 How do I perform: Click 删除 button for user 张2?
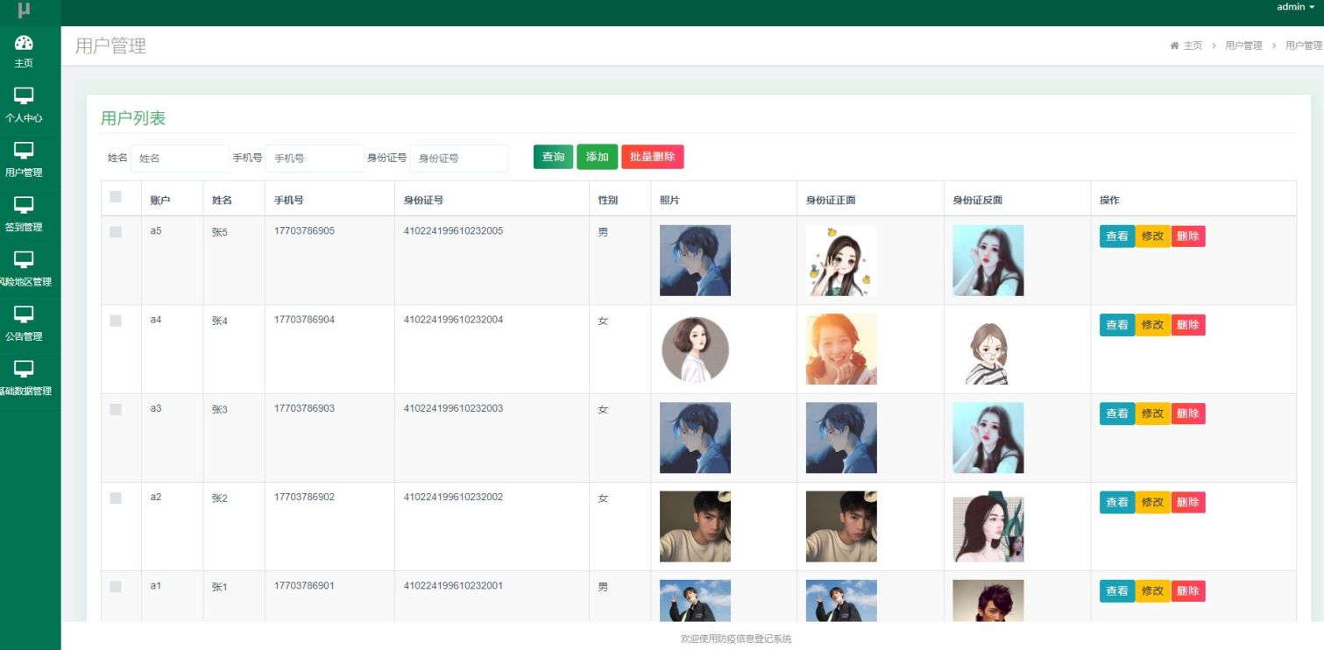(1187, 503)
